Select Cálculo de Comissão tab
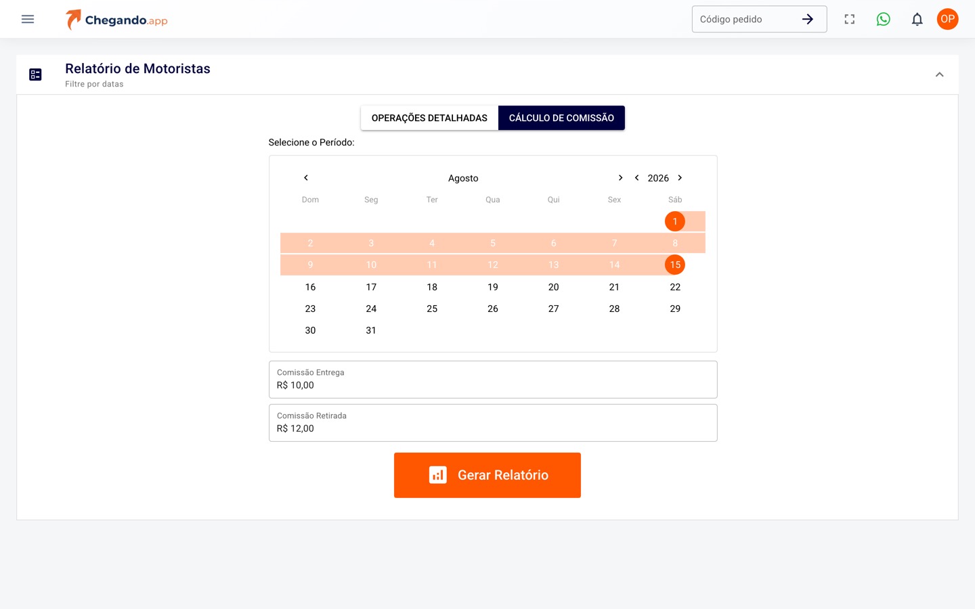Screen dimensions: 975x609 pos(561,118)
